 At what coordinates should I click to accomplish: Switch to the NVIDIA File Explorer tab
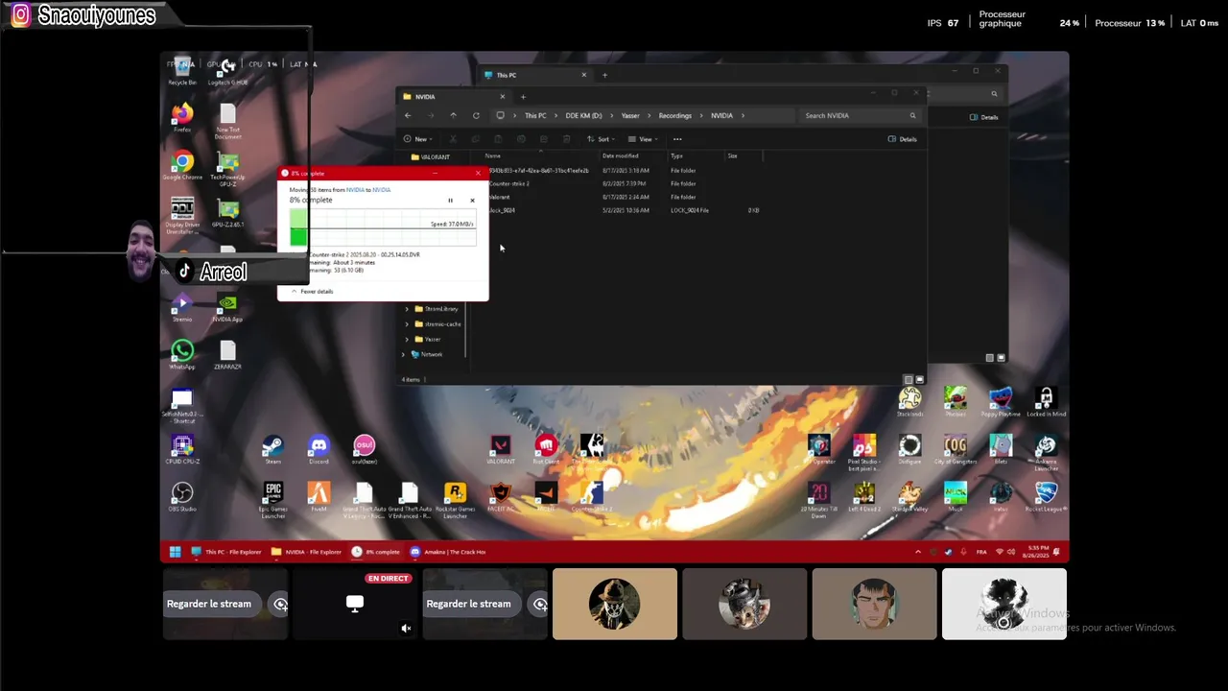click(453, 96)
